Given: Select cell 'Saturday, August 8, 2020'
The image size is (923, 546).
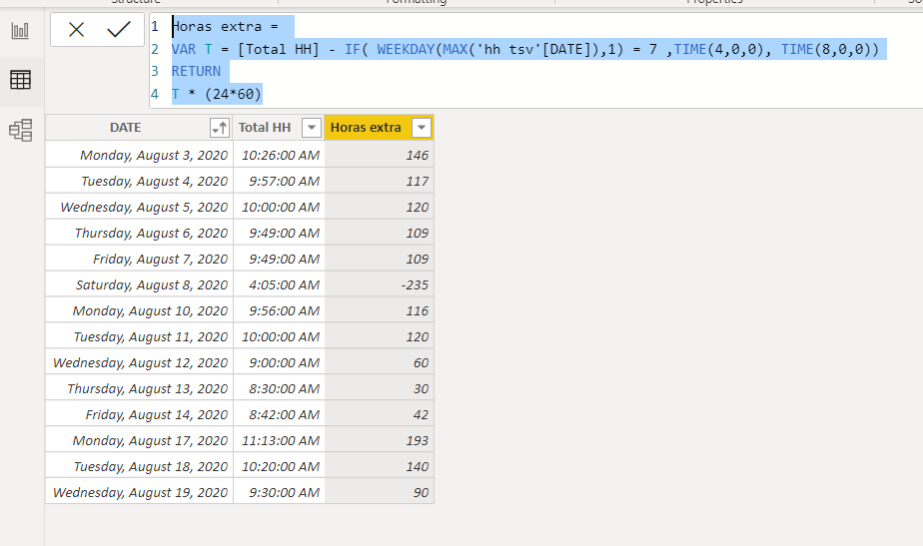Looking at the screenshot, I should coord(139,284).
